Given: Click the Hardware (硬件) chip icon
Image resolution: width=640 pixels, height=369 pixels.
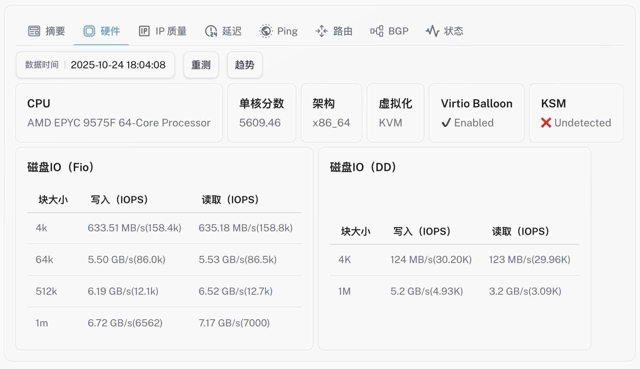Looking at the screenshot, I should click(x=89, y=31).
